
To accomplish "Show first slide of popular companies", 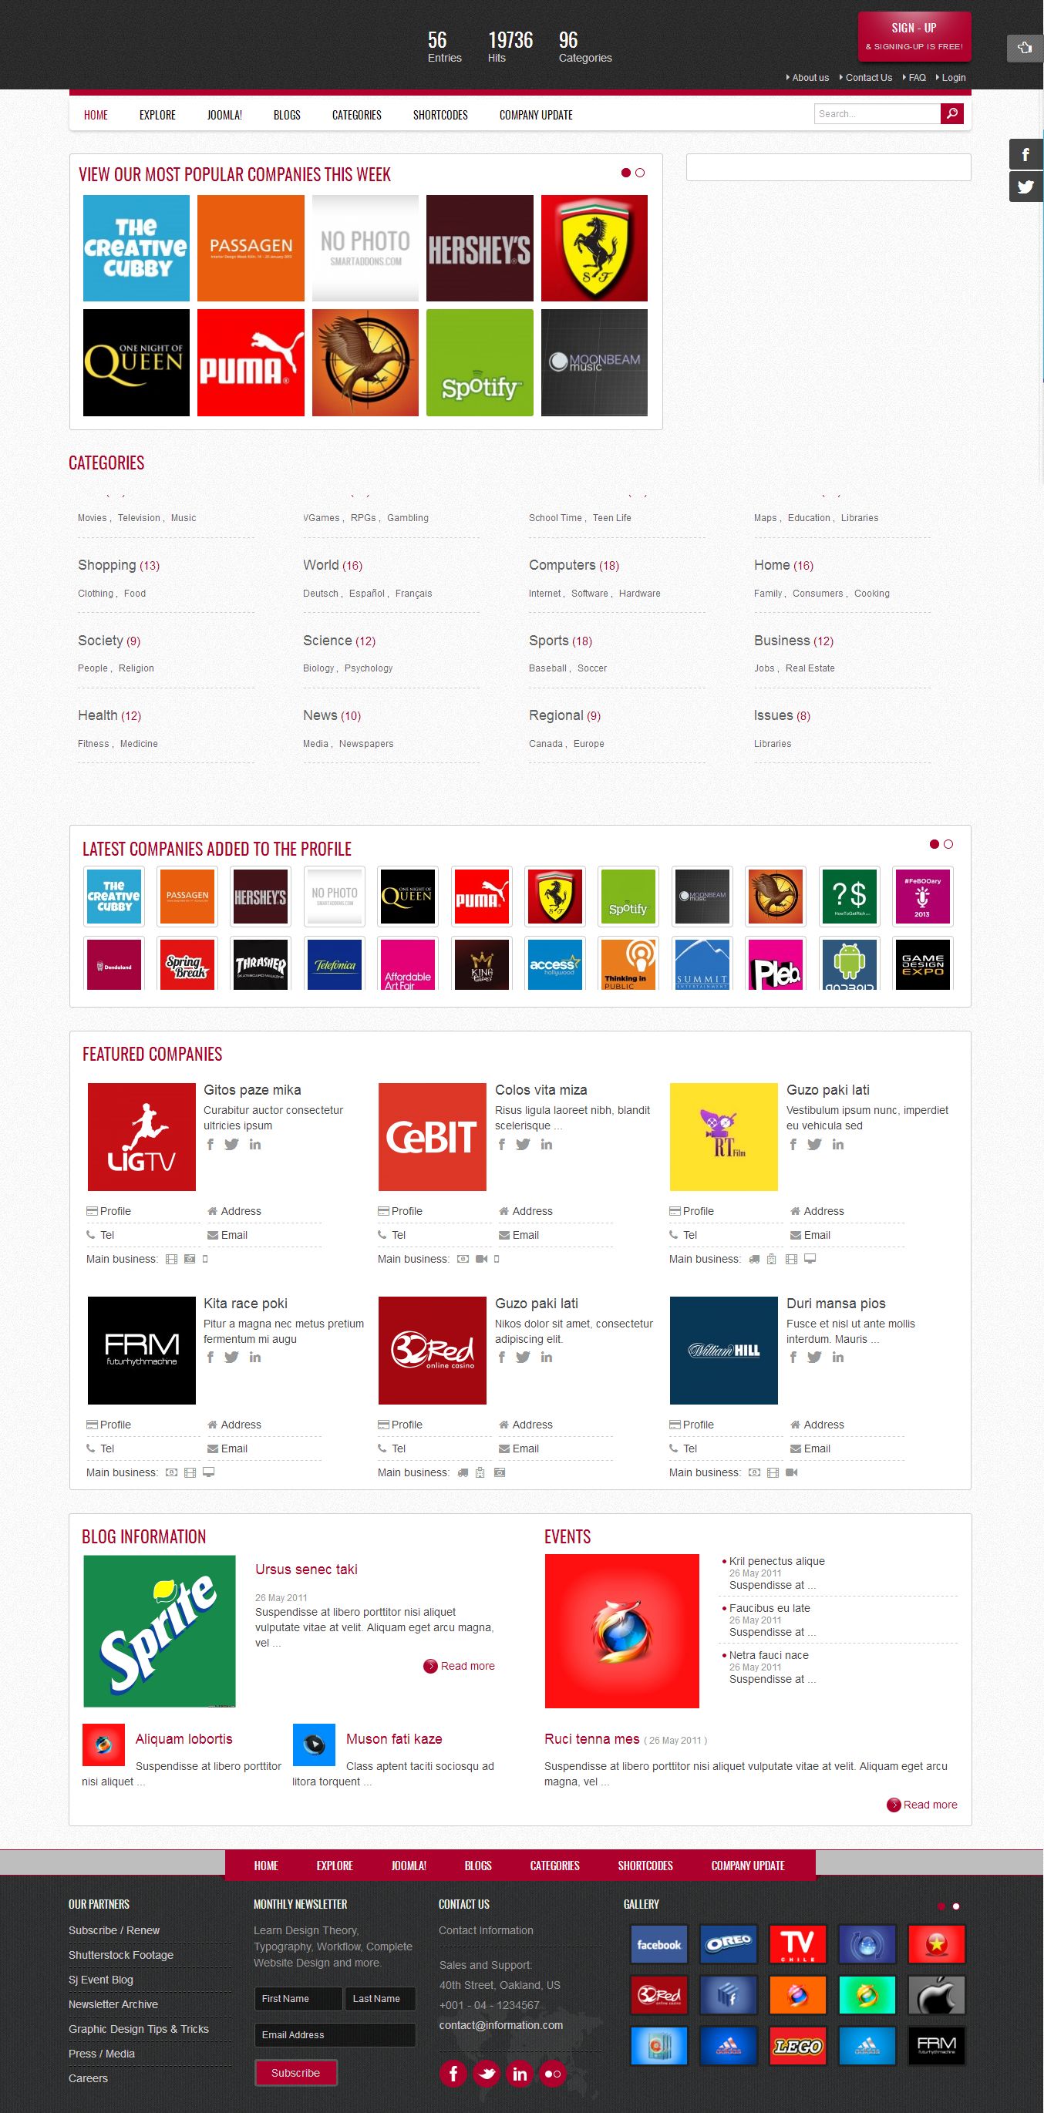I will [x=626, y=173].
